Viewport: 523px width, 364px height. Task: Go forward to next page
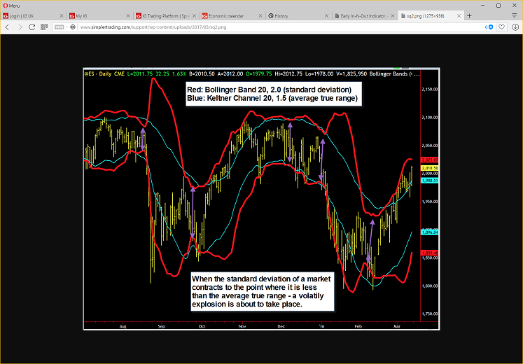[20, 27]
